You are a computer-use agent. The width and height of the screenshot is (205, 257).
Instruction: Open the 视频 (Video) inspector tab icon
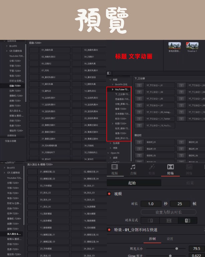(x=115, y=167)
